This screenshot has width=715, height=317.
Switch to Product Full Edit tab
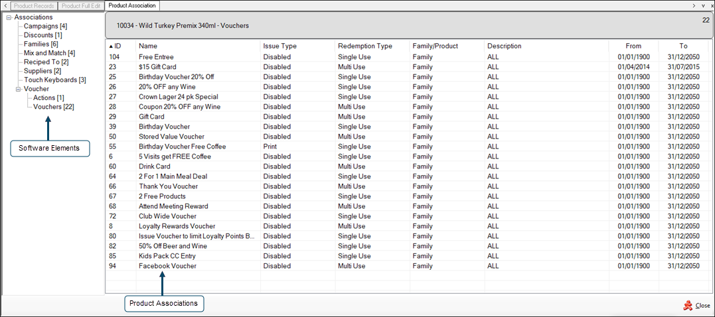pyautogui.click(x=81, y=6)
